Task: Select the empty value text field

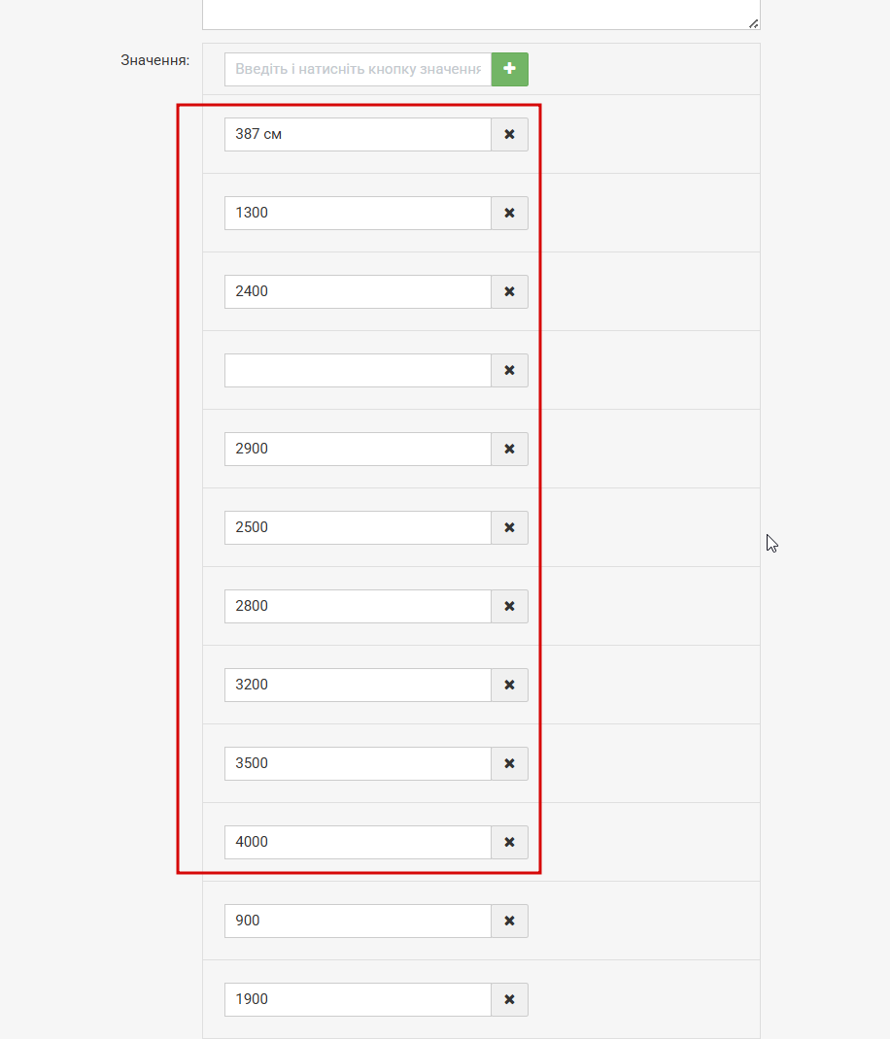Action: click(x=359, y=370)
